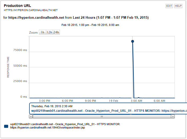187x139 pixels.
Task: Click the EDIT button
Action: 169,6
